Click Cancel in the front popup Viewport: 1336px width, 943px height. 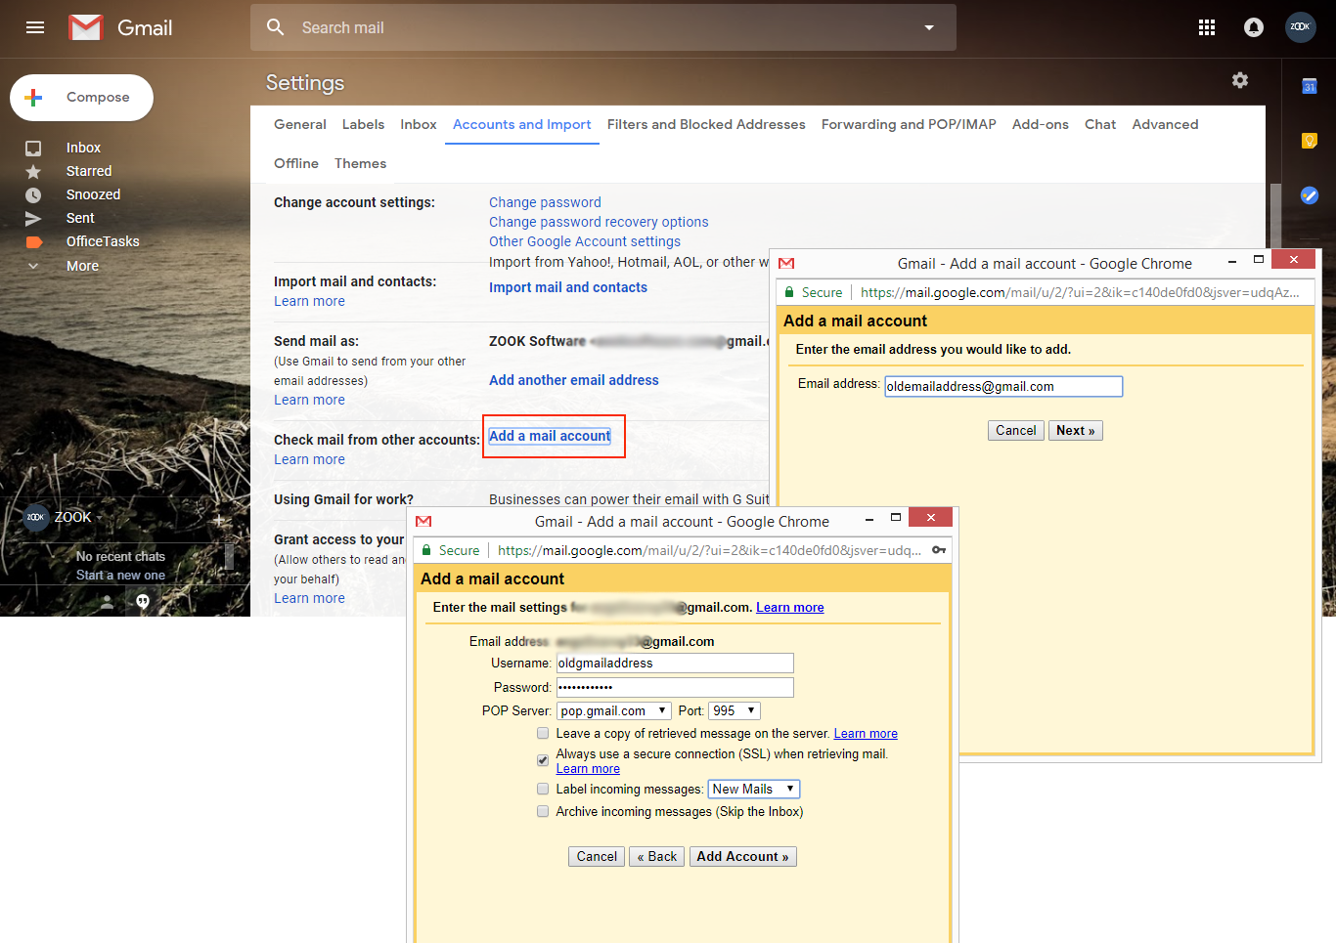click(x=597, y=856)
